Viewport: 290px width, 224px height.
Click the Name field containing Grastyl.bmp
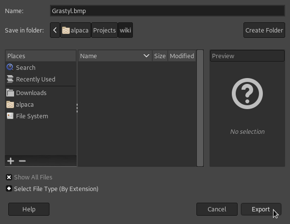tap(167, 11)
